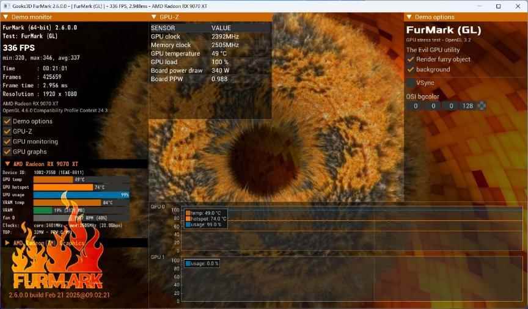Maximize the FurMark window
The height and width of the screenshot is (309, 528).
[x=499, y=6]
